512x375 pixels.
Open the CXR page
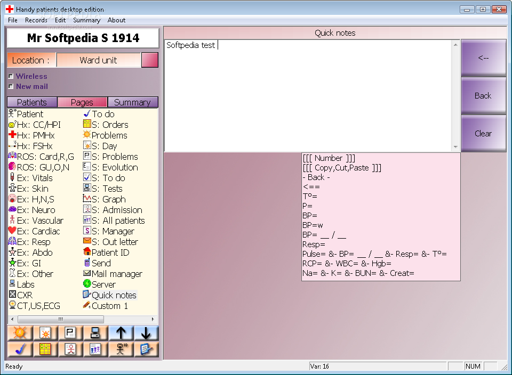pyautogui.click(x=21, y=295)
